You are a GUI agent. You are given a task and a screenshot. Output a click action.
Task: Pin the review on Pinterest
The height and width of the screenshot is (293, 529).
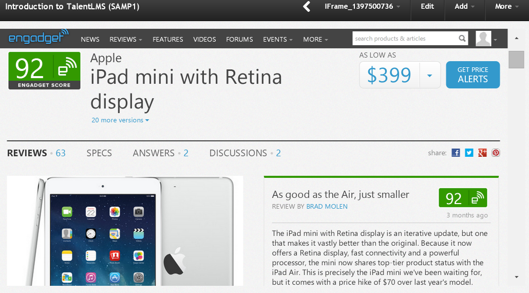click(496, 153)
